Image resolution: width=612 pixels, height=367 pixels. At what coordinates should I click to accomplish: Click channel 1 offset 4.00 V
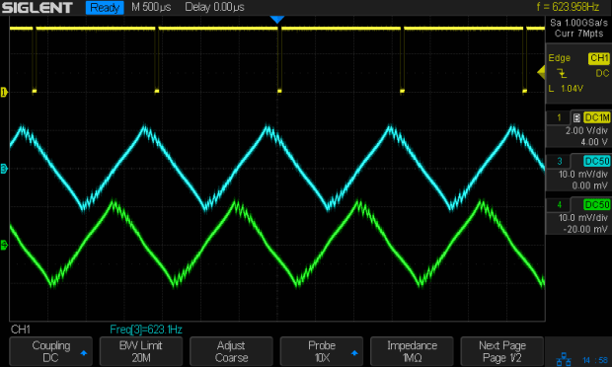point(593,142)
